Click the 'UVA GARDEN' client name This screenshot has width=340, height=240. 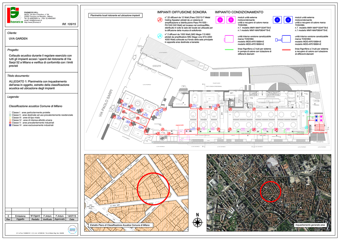tap(18, 38)
